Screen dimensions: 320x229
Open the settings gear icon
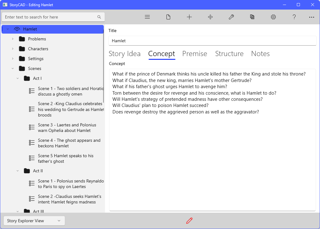tap(273, 17)
